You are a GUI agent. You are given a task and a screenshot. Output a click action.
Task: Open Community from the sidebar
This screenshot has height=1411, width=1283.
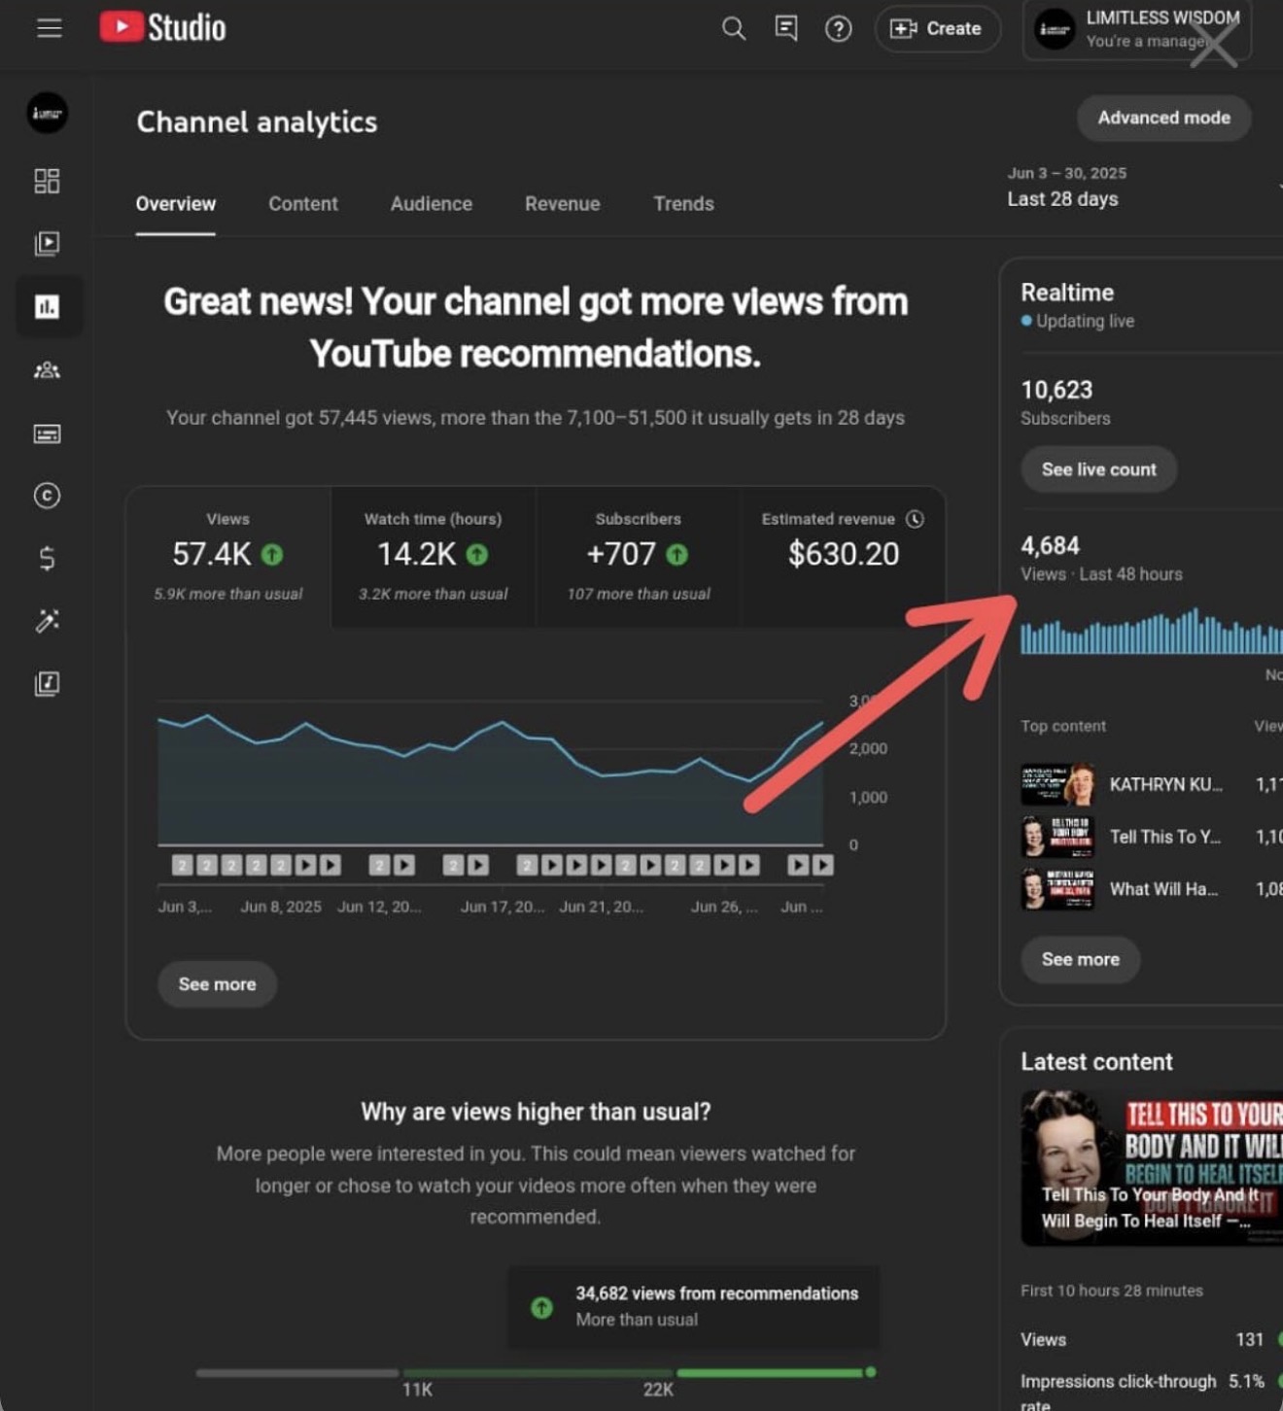click(x=47, y=370)
